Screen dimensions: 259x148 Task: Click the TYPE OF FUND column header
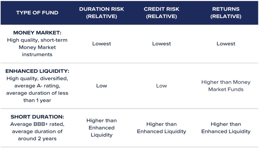point(37,13)
